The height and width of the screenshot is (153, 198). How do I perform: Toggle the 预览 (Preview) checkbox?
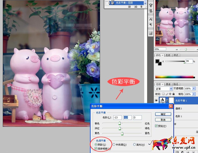[x=156, y=126]
